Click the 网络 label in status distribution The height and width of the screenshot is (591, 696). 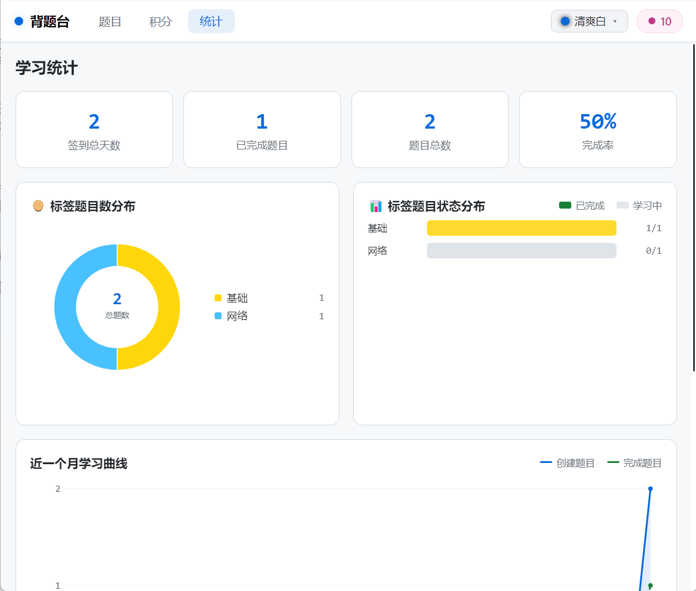point(378,251)
